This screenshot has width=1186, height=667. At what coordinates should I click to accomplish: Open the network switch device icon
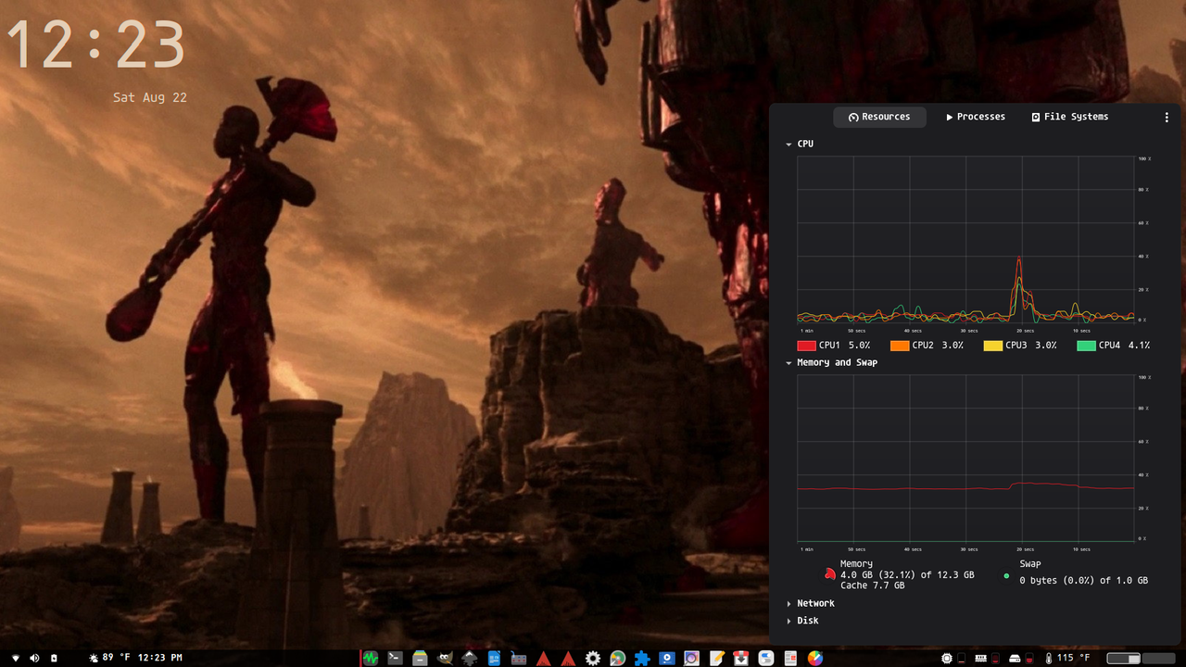(x=519, y=658)
